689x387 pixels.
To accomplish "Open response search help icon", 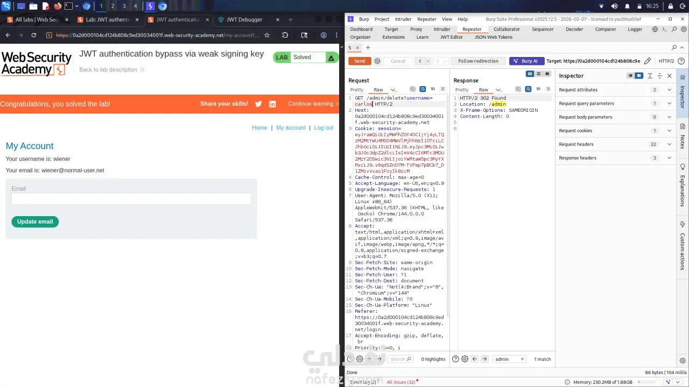I will point(455,359).
